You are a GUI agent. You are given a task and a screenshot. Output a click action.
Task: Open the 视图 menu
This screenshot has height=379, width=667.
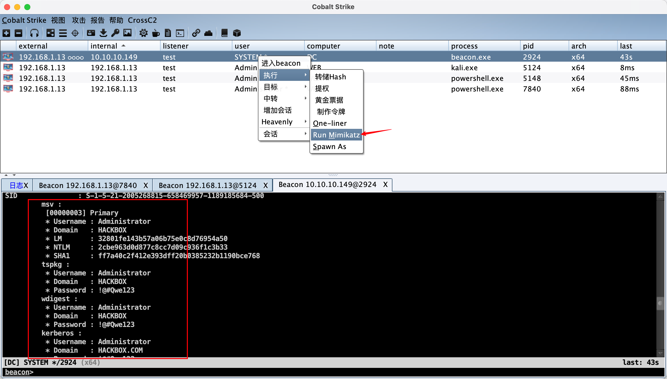tap(58, 20)
